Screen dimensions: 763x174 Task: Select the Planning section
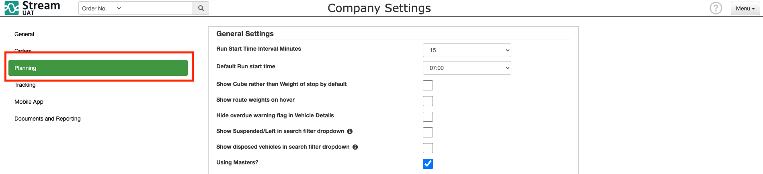click(x=98, y=68)
